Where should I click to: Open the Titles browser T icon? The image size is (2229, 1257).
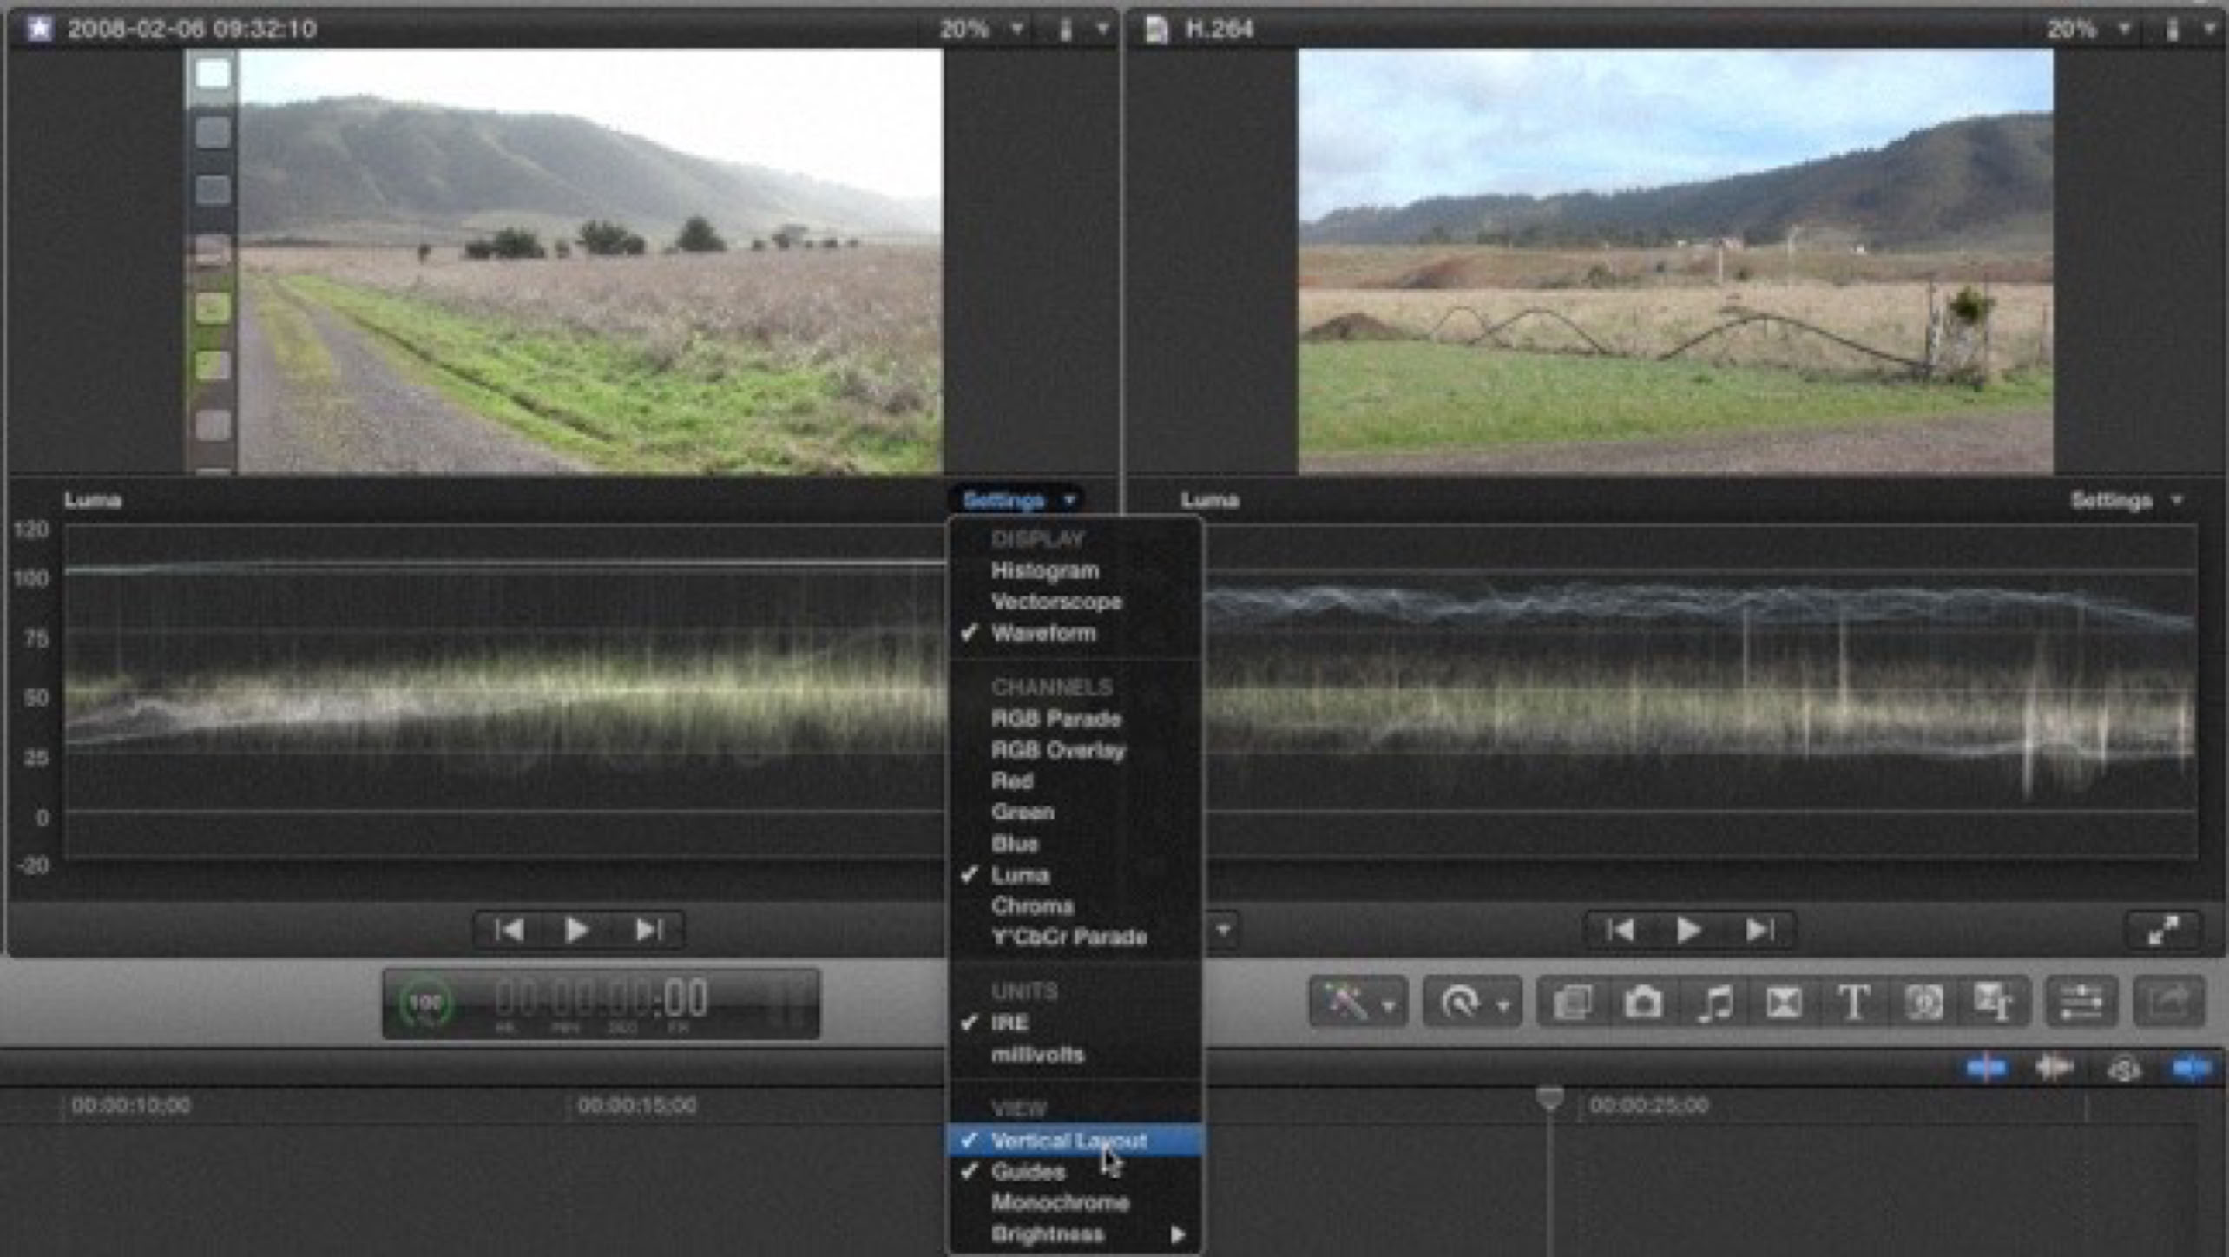coord(1853,1004)
